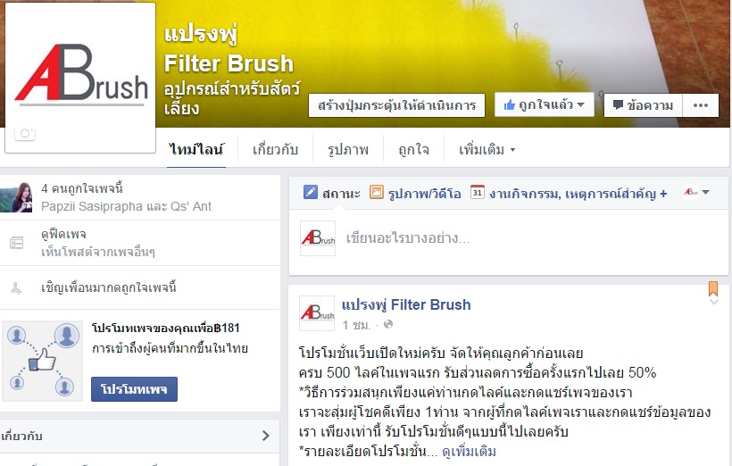The width and height of the screenshot is (732, 466).
Task: Click สร้างปุ่มกระตุ้นให้ดำเนินการ button
Action: click(x=397, y=105)
